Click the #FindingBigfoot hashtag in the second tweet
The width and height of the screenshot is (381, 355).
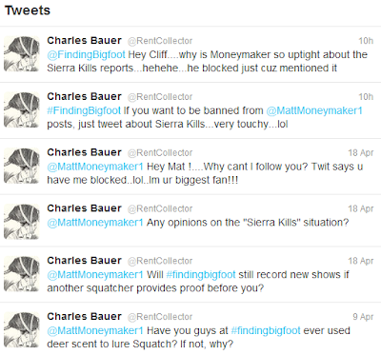84,110
